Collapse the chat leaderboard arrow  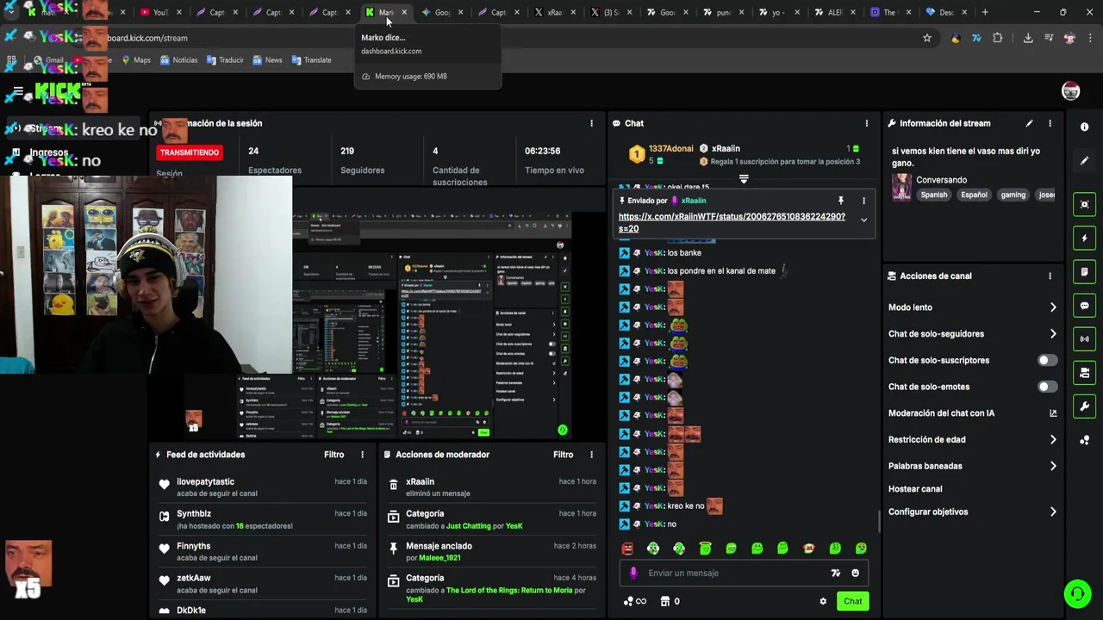[x=744, y=179]
